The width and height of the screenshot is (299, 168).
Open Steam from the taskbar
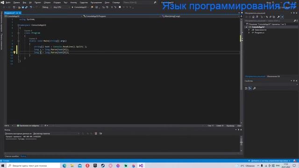[103, 166]
